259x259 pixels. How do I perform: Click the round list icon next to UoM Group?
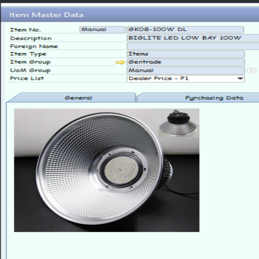click(251, 70)
